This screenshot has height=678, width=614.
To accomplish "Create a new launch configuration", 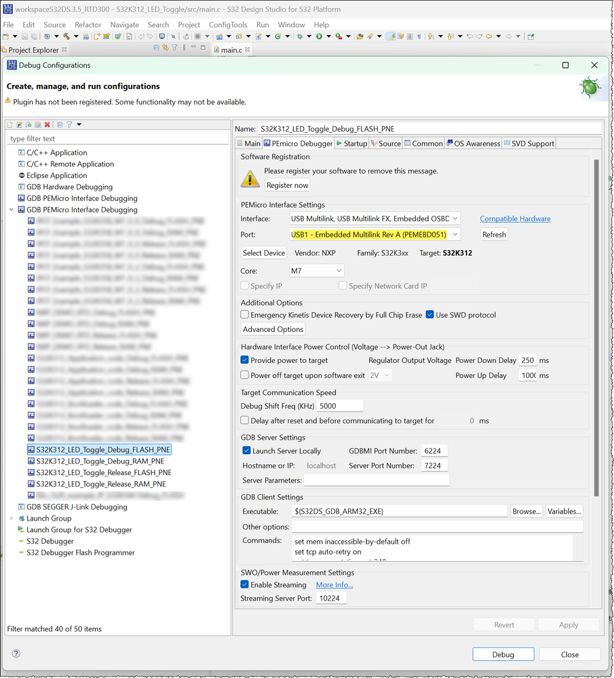I will pos(9,125).
